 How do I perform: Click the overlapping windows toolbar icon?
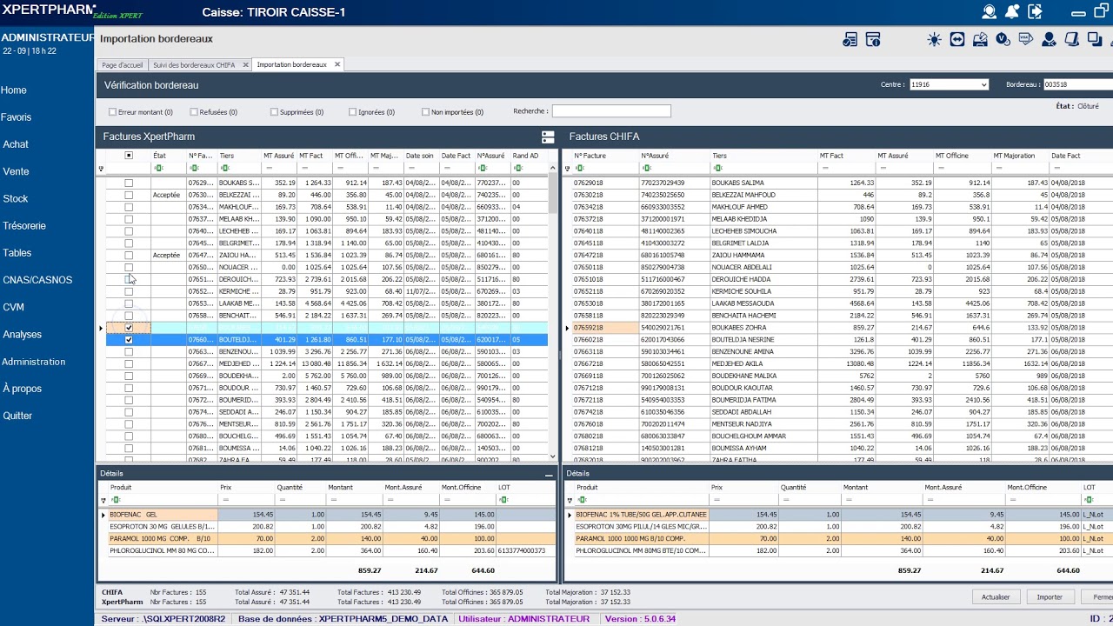pos(1094,39)
